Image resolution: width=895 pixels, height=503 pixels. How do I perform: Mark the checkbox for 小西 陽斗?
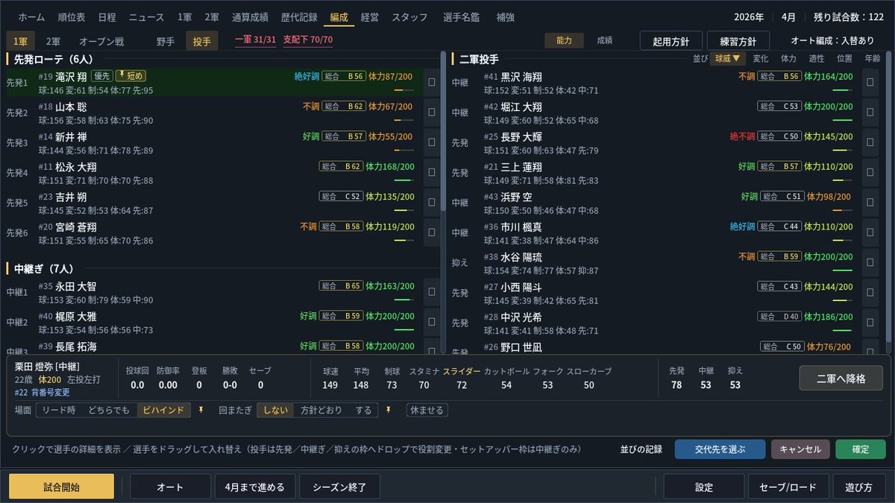click(870, 291)
